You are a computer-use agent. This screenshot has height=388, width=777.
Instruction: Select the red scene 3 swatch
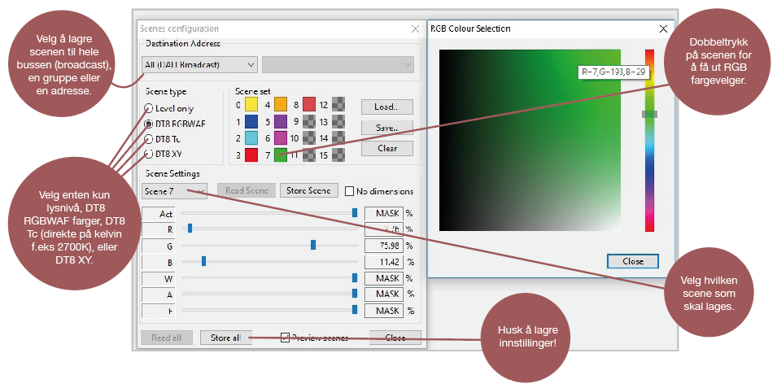251,155
